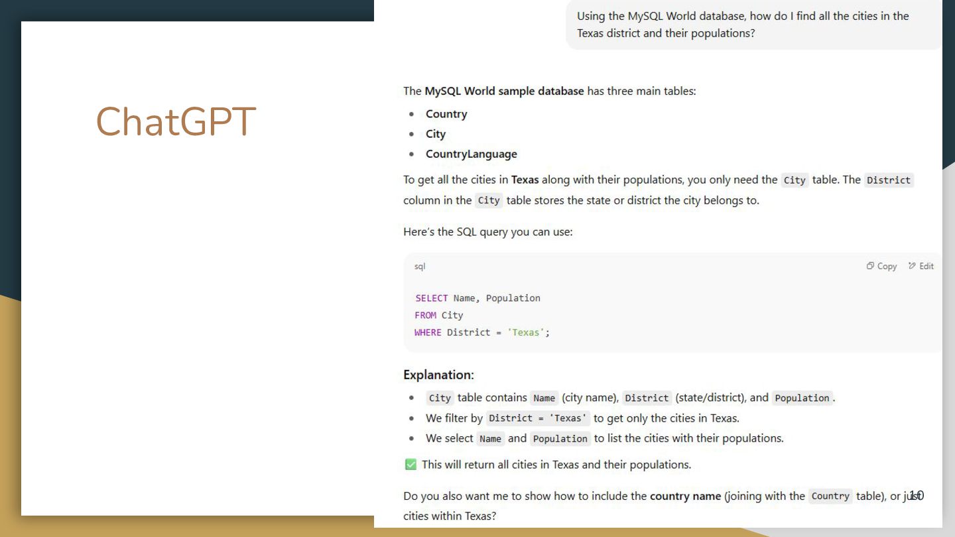Click the 'CountryLanguage' bullet item
The width and height of the screenshot is (955, 537).
pos(471,154)
